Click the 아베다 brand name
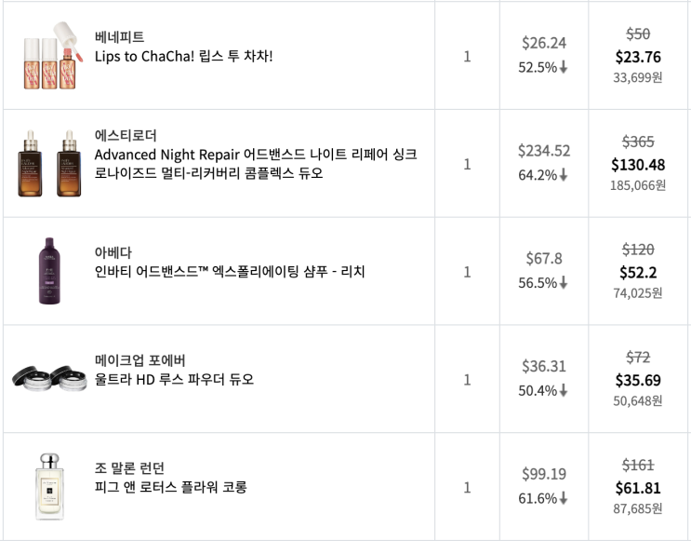Viewport: 691px width, 541px height. pos(113,252)
